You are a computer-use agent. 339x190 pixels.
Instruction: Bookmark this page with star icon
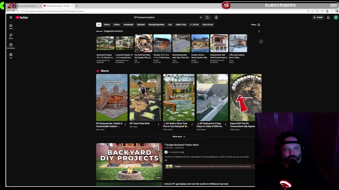coord(313,11)
